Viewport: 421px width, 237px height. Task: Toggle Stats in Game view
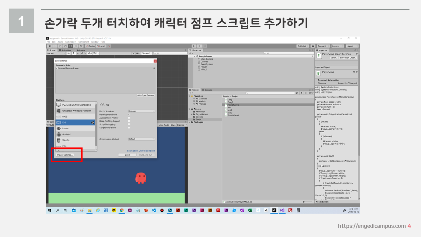pyautogui.click(x=173, y=125)
